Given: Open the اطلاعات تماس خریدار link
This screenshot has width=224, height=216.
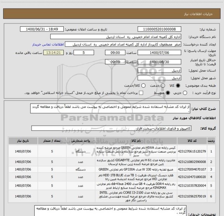Looking at the screenshot, I should (48, 45).
